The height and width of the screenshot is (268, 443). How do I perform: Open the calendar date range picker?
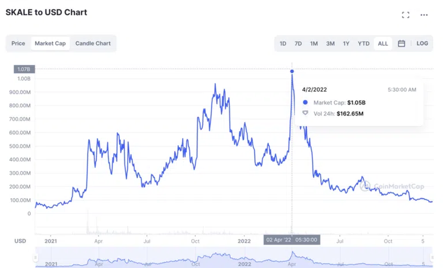401,44
